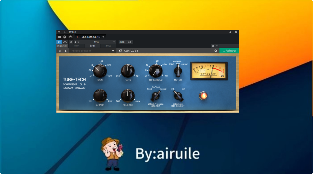The height and width of the screenshot is (174, 313).
Task: Expand the dropdown arrow beside the host gear
Action: (217, 46)
